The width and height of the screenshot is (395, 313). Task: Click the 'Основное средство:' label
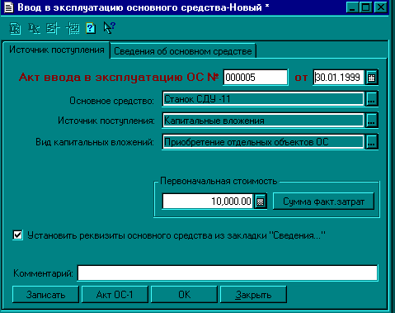pyautogui.click(x=111, y=101)
